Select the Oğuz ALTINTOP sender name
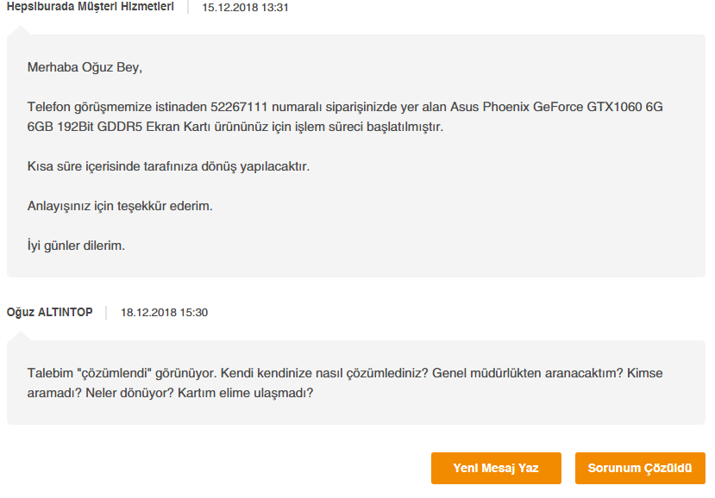 [50, 312]
